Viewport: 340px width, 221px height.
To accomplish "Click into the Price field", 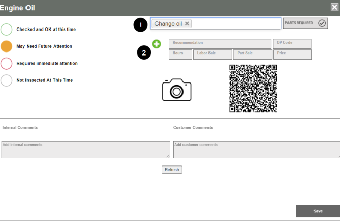I will click(293, 54).
